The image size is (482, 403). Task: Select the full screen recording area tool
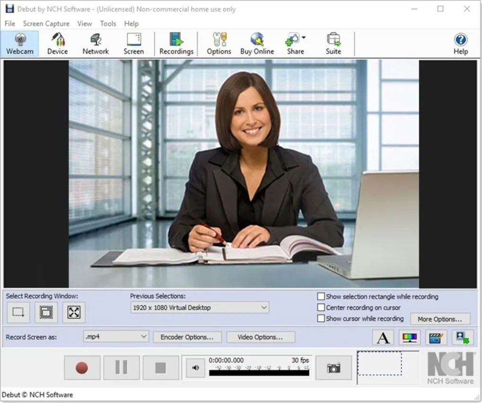coord(73,312)
